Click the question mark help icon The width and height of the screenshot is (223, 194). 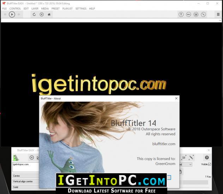207,158
